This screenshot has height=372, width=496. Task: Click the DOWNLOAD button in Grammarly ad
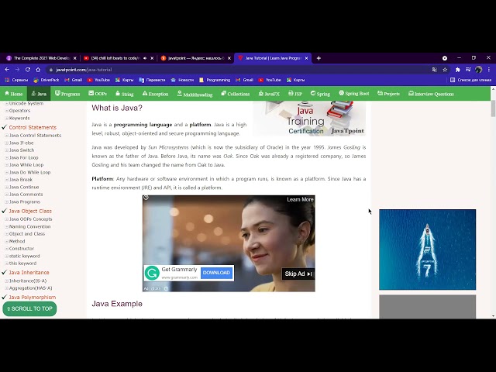216,273
